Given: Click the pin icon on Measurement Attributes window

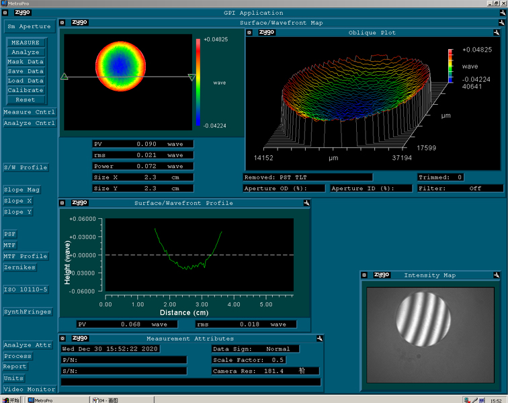Looking at the screenshot, I should point(319,339).
